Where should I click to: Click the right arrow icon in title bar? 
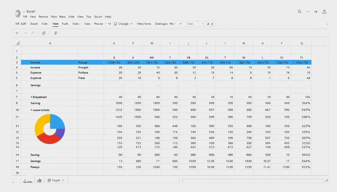pyautogui.click(x=316, y=11)
